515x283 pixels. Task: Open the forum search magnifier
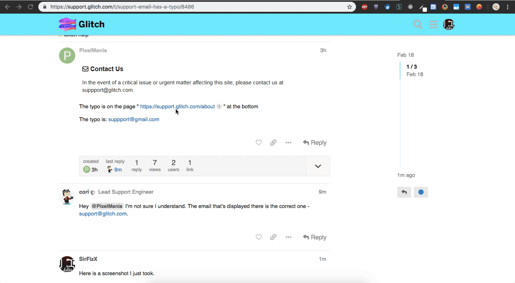418,24
